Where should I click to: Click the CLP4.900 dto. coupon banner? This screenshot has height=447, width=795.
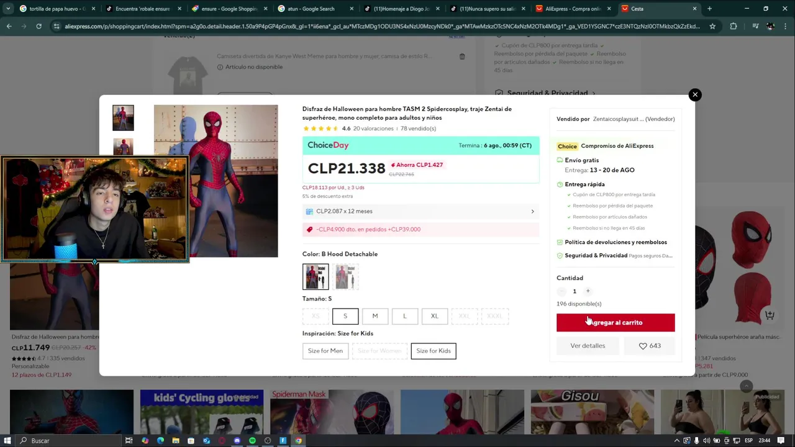click(x=420, y=229)
